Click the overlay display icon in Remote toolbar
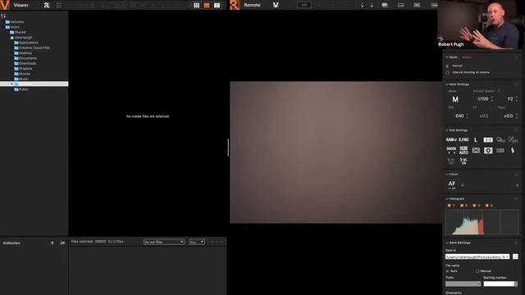Image resolution: width=525 pixels, height=295 pixels. click(x=385, y=5)
